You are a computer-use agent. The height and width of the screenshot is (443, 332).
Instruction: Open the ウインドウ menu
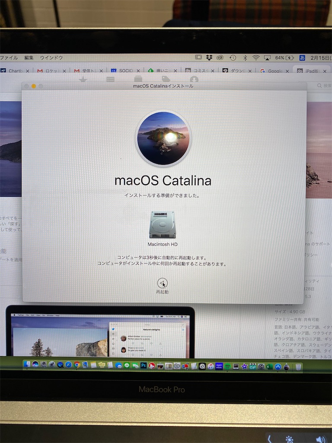click(x=51, y=58)
